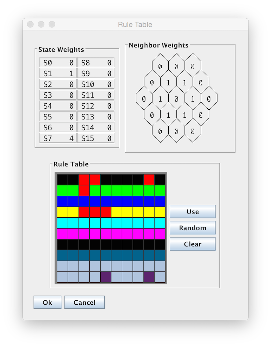Click the center hexagon in Neighbor Weights
Viewport: 271px width, 347px height.
[x=176, y=99]
